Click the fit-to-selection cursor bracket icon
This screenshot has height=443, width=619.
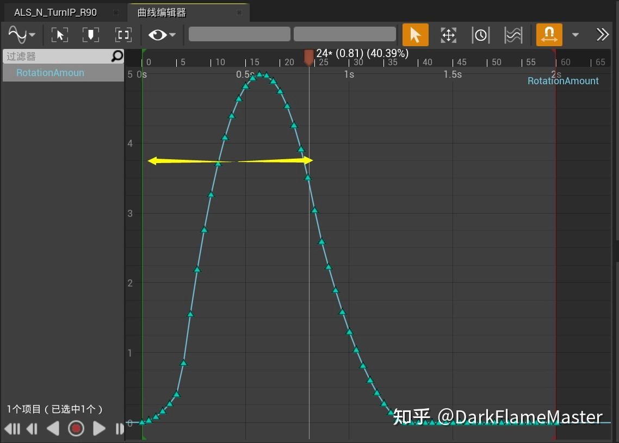[x=60, y=35]
